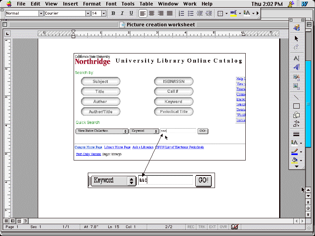Insert WordArt from the drawing toolbar
Viewport: 315px width, 236px height.
coord(296,67)
